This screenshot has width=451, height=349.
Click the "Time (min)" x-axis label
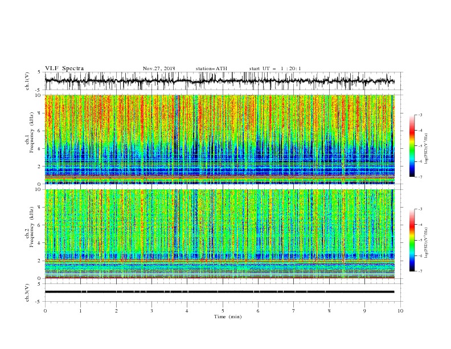[228, 316]
